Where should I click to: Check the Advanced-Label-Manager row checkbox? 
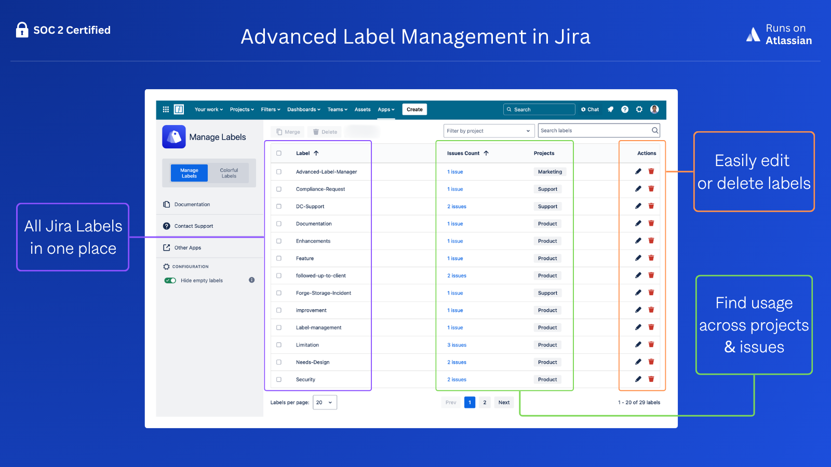(x=279, y=172)
